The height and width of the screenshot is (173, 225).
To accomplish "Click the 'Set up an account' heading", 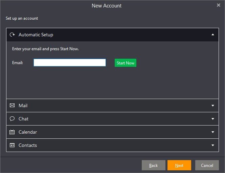I will tap(22, 18).
